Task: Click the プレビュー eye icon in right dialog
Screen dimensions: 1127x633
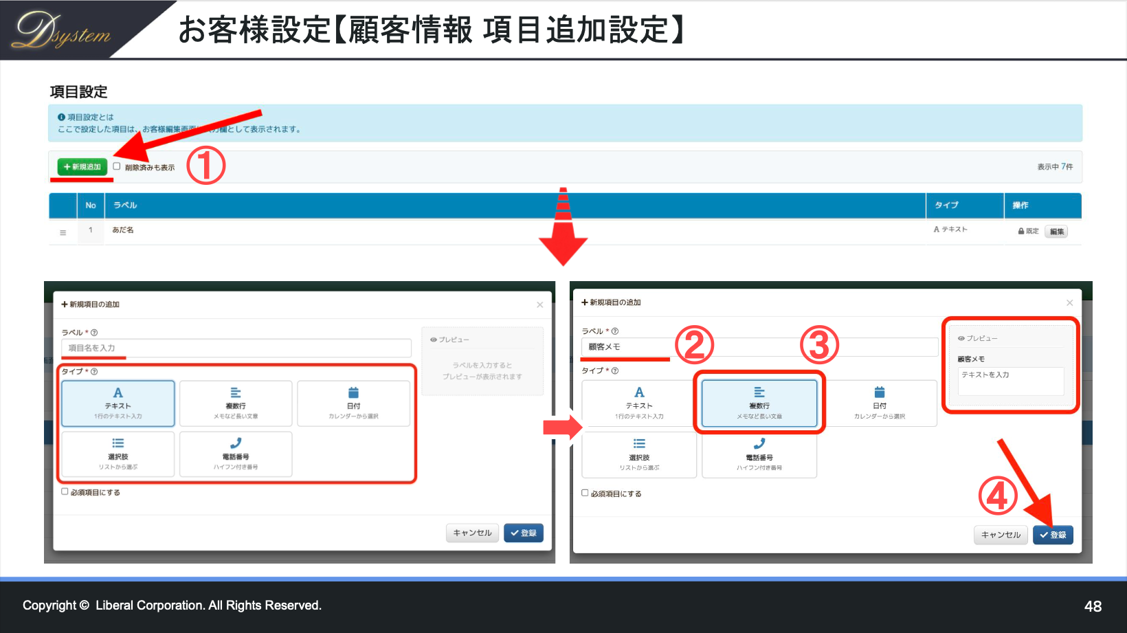Action: 961,338
